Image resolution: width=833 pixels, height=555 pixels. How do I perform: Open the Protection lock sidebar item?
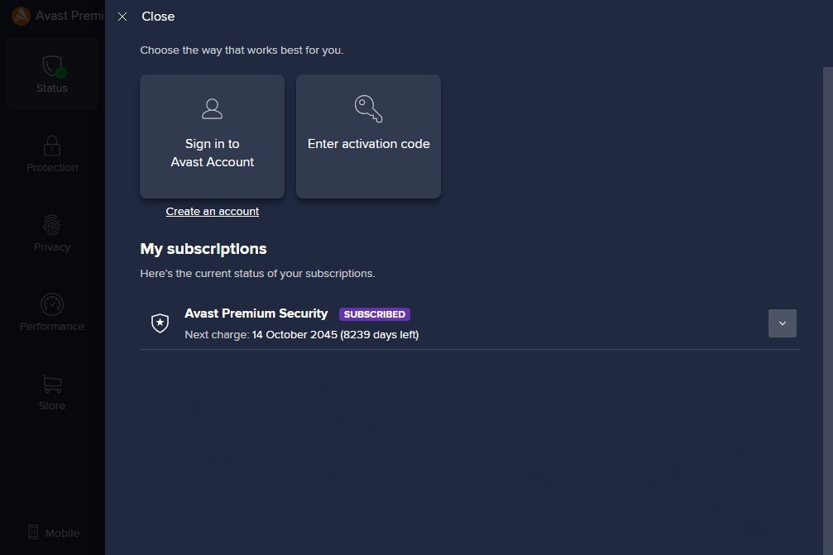coord(52,154)
